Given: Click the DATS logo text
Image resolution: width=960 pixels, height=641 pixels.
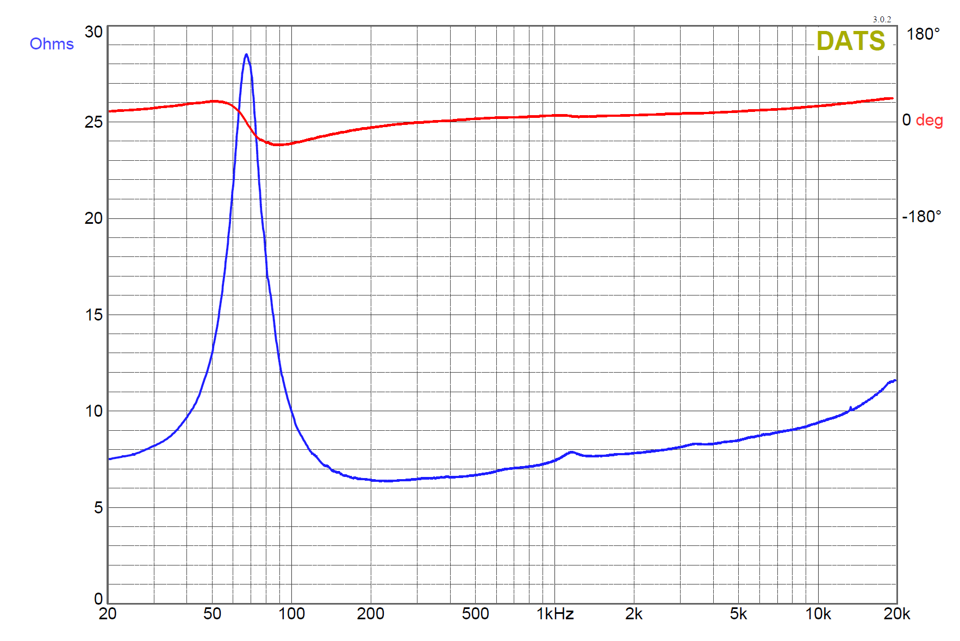Looking at the screenshot, I should (851, 41).
